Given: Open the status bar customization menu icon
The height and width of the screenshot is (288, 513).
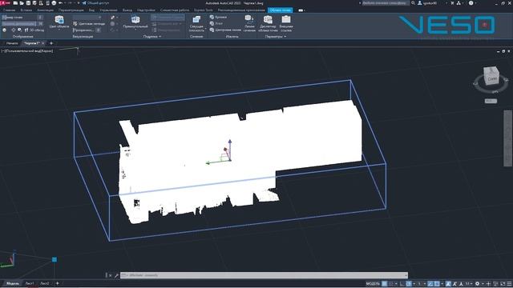Looking at the screenshot, I should tap(509, 283).
